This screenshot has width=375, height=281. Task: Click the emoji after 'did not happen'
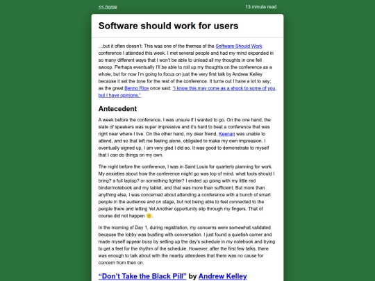coord(149,216)
